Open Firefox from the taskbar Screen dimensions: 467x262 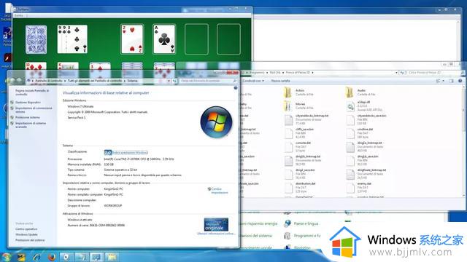pyautogui.click(x=52, y=257)
